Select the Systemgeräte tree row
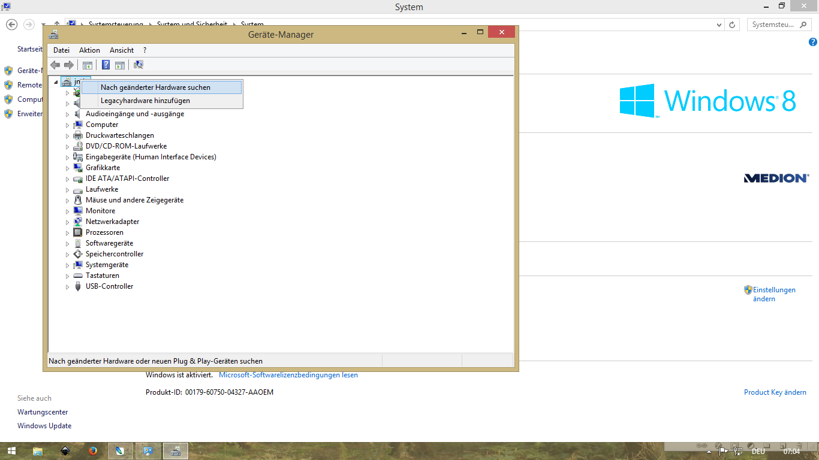 tap(107, 265)
